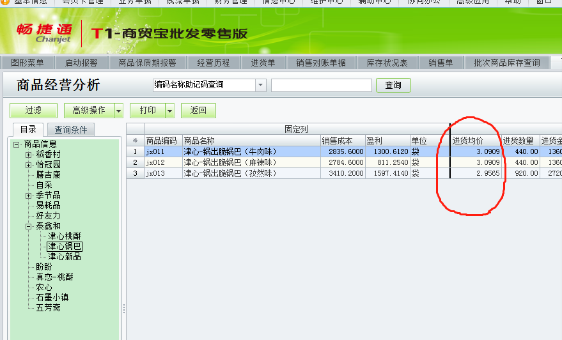562x340 pixels.
Task: Open the 库存状况表 tab
Action: (387, 63)
